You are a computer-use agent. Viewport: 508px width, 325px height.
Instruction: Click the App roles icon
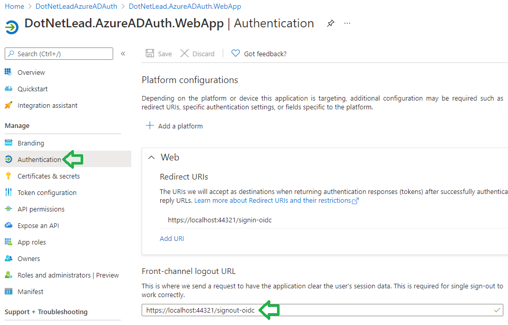click(8, 242)
